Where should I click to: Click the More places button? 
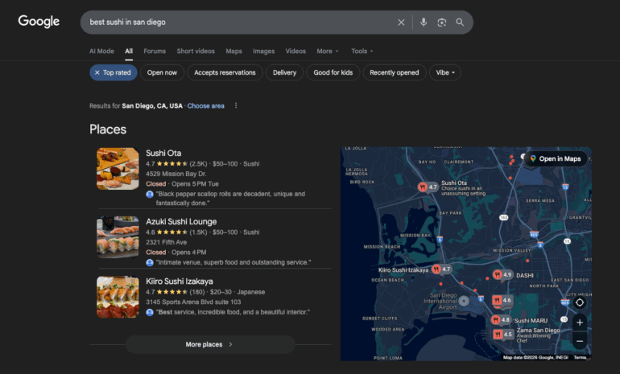(x=209, y=344)
